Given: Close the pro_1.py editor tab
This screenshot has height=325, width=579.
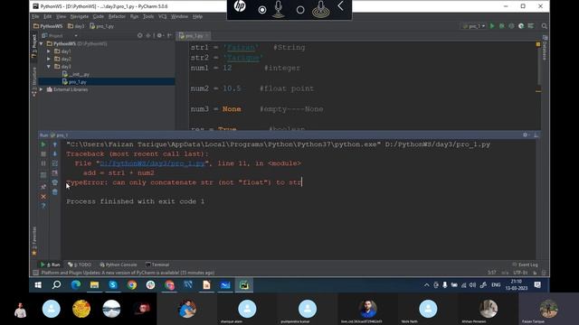Looking at the screenshot, I should pos(207,36).
